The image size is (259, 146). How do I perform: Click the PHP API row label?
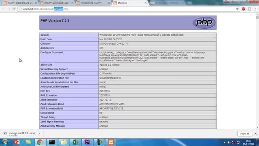[45, 91]
